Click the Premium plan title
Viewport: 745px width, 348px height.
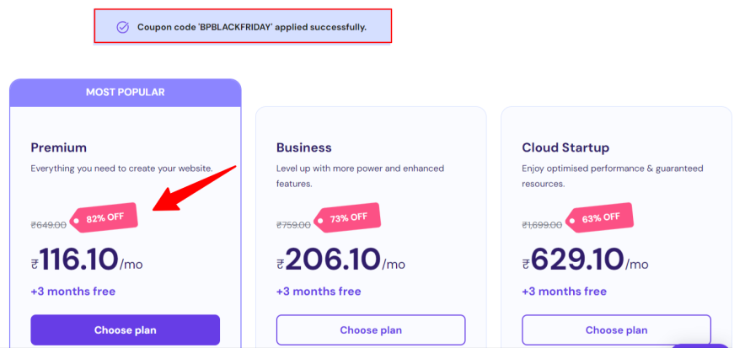tap(59, 147)
